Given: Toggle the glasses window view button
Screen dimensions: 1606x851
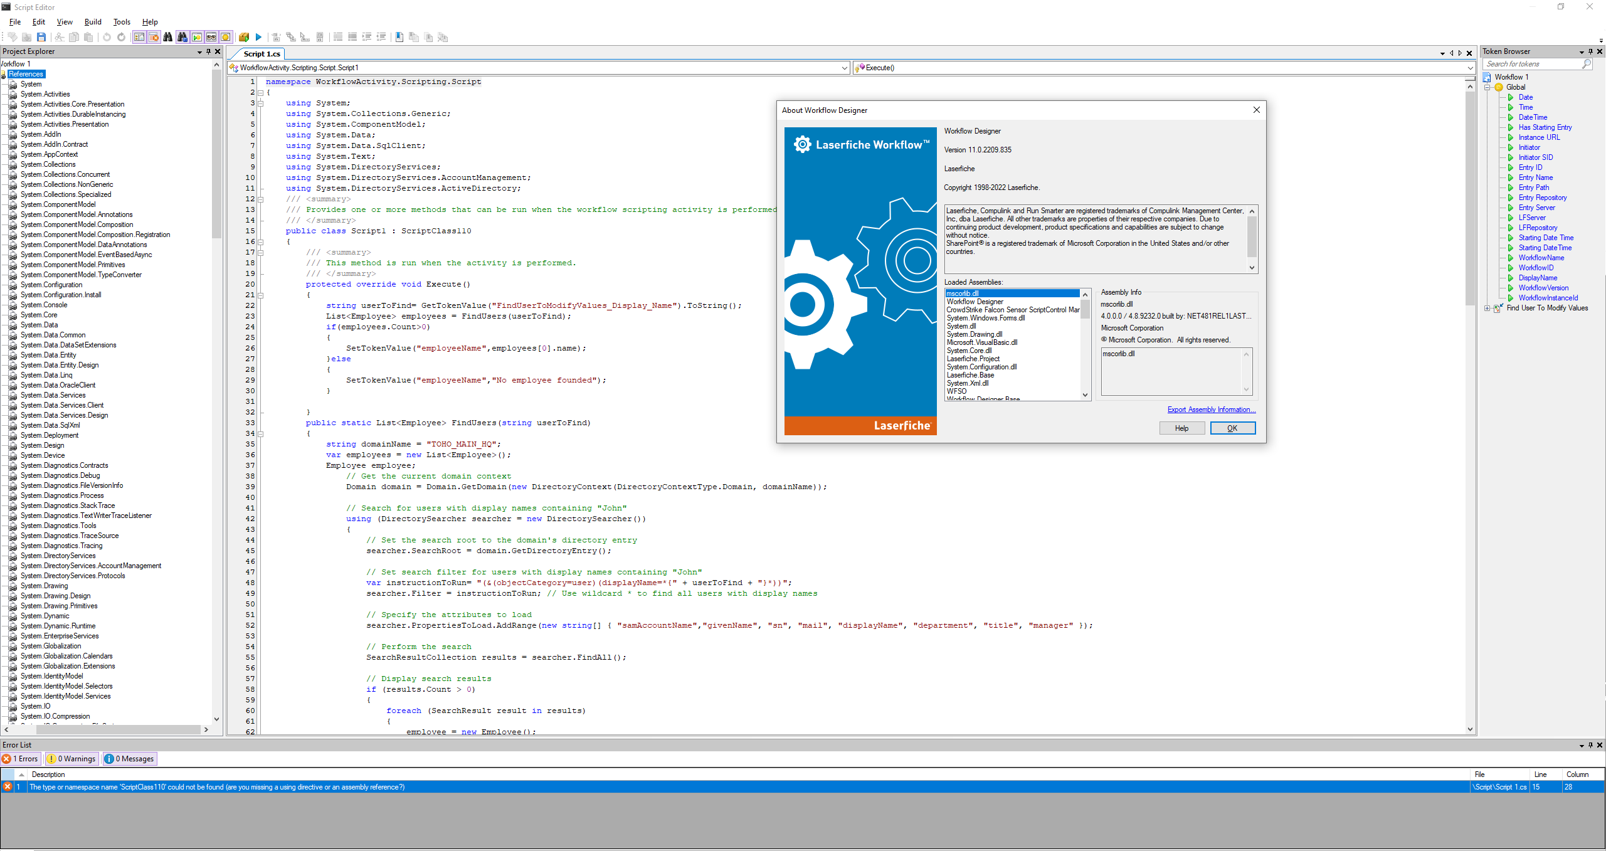Looking at the screenshot, I should pyautogui.click(x=211, y=37).
